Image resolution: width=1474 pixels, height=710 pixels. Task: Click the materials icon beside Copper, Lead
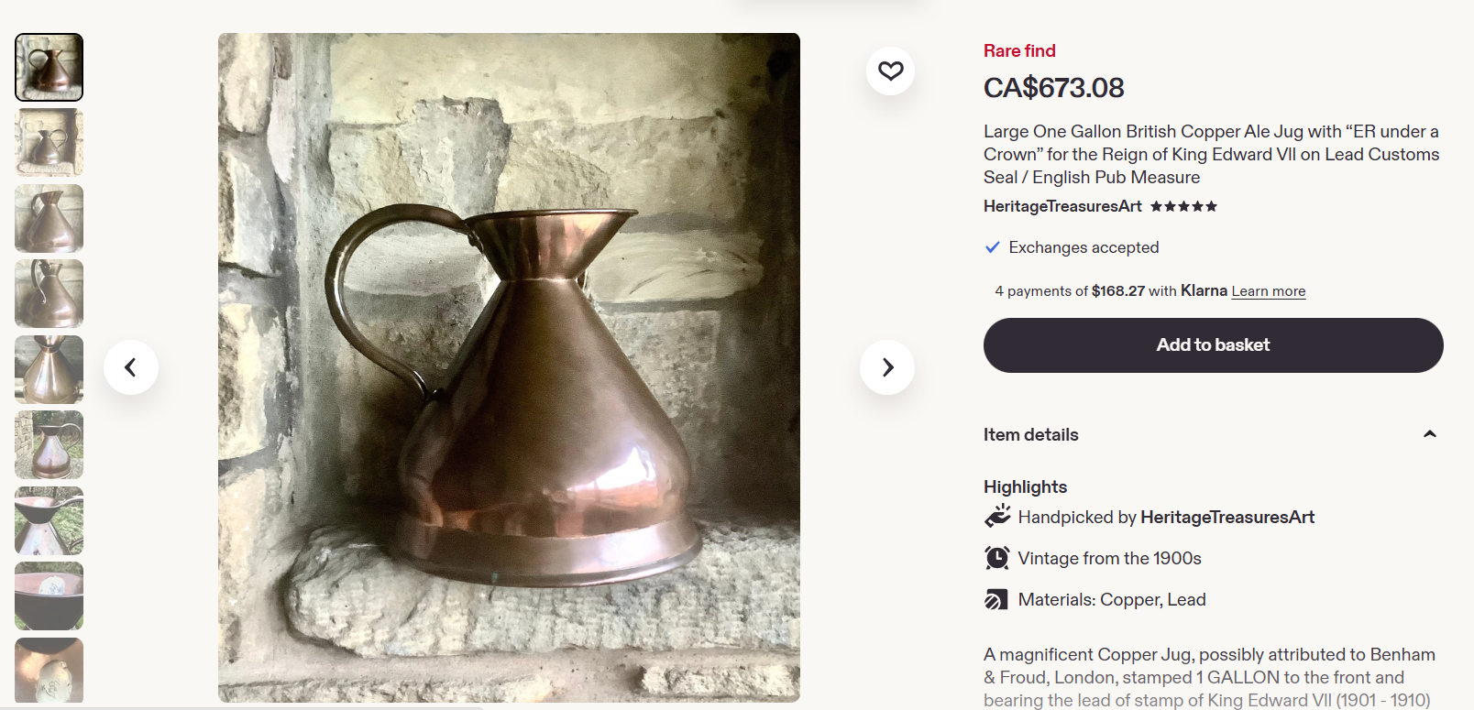pos(996,600)
